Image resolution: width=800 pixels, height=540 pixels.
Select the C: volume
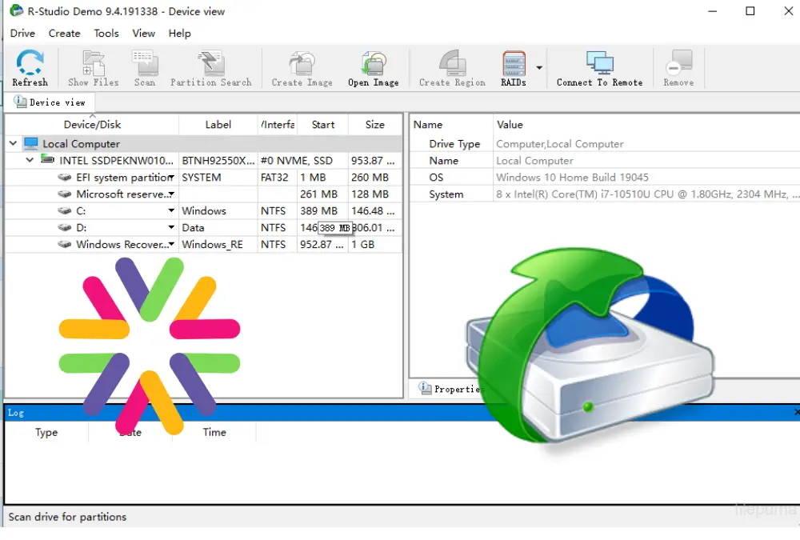click(203, 210)
